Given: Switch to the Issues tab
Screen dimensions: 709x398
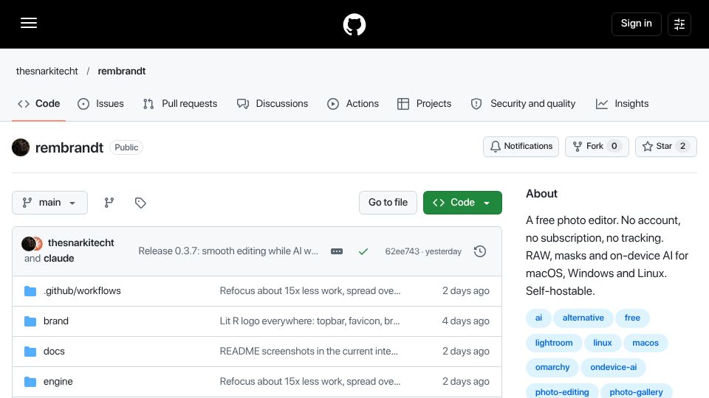Looking at the screenshot, I should [100, 104].
